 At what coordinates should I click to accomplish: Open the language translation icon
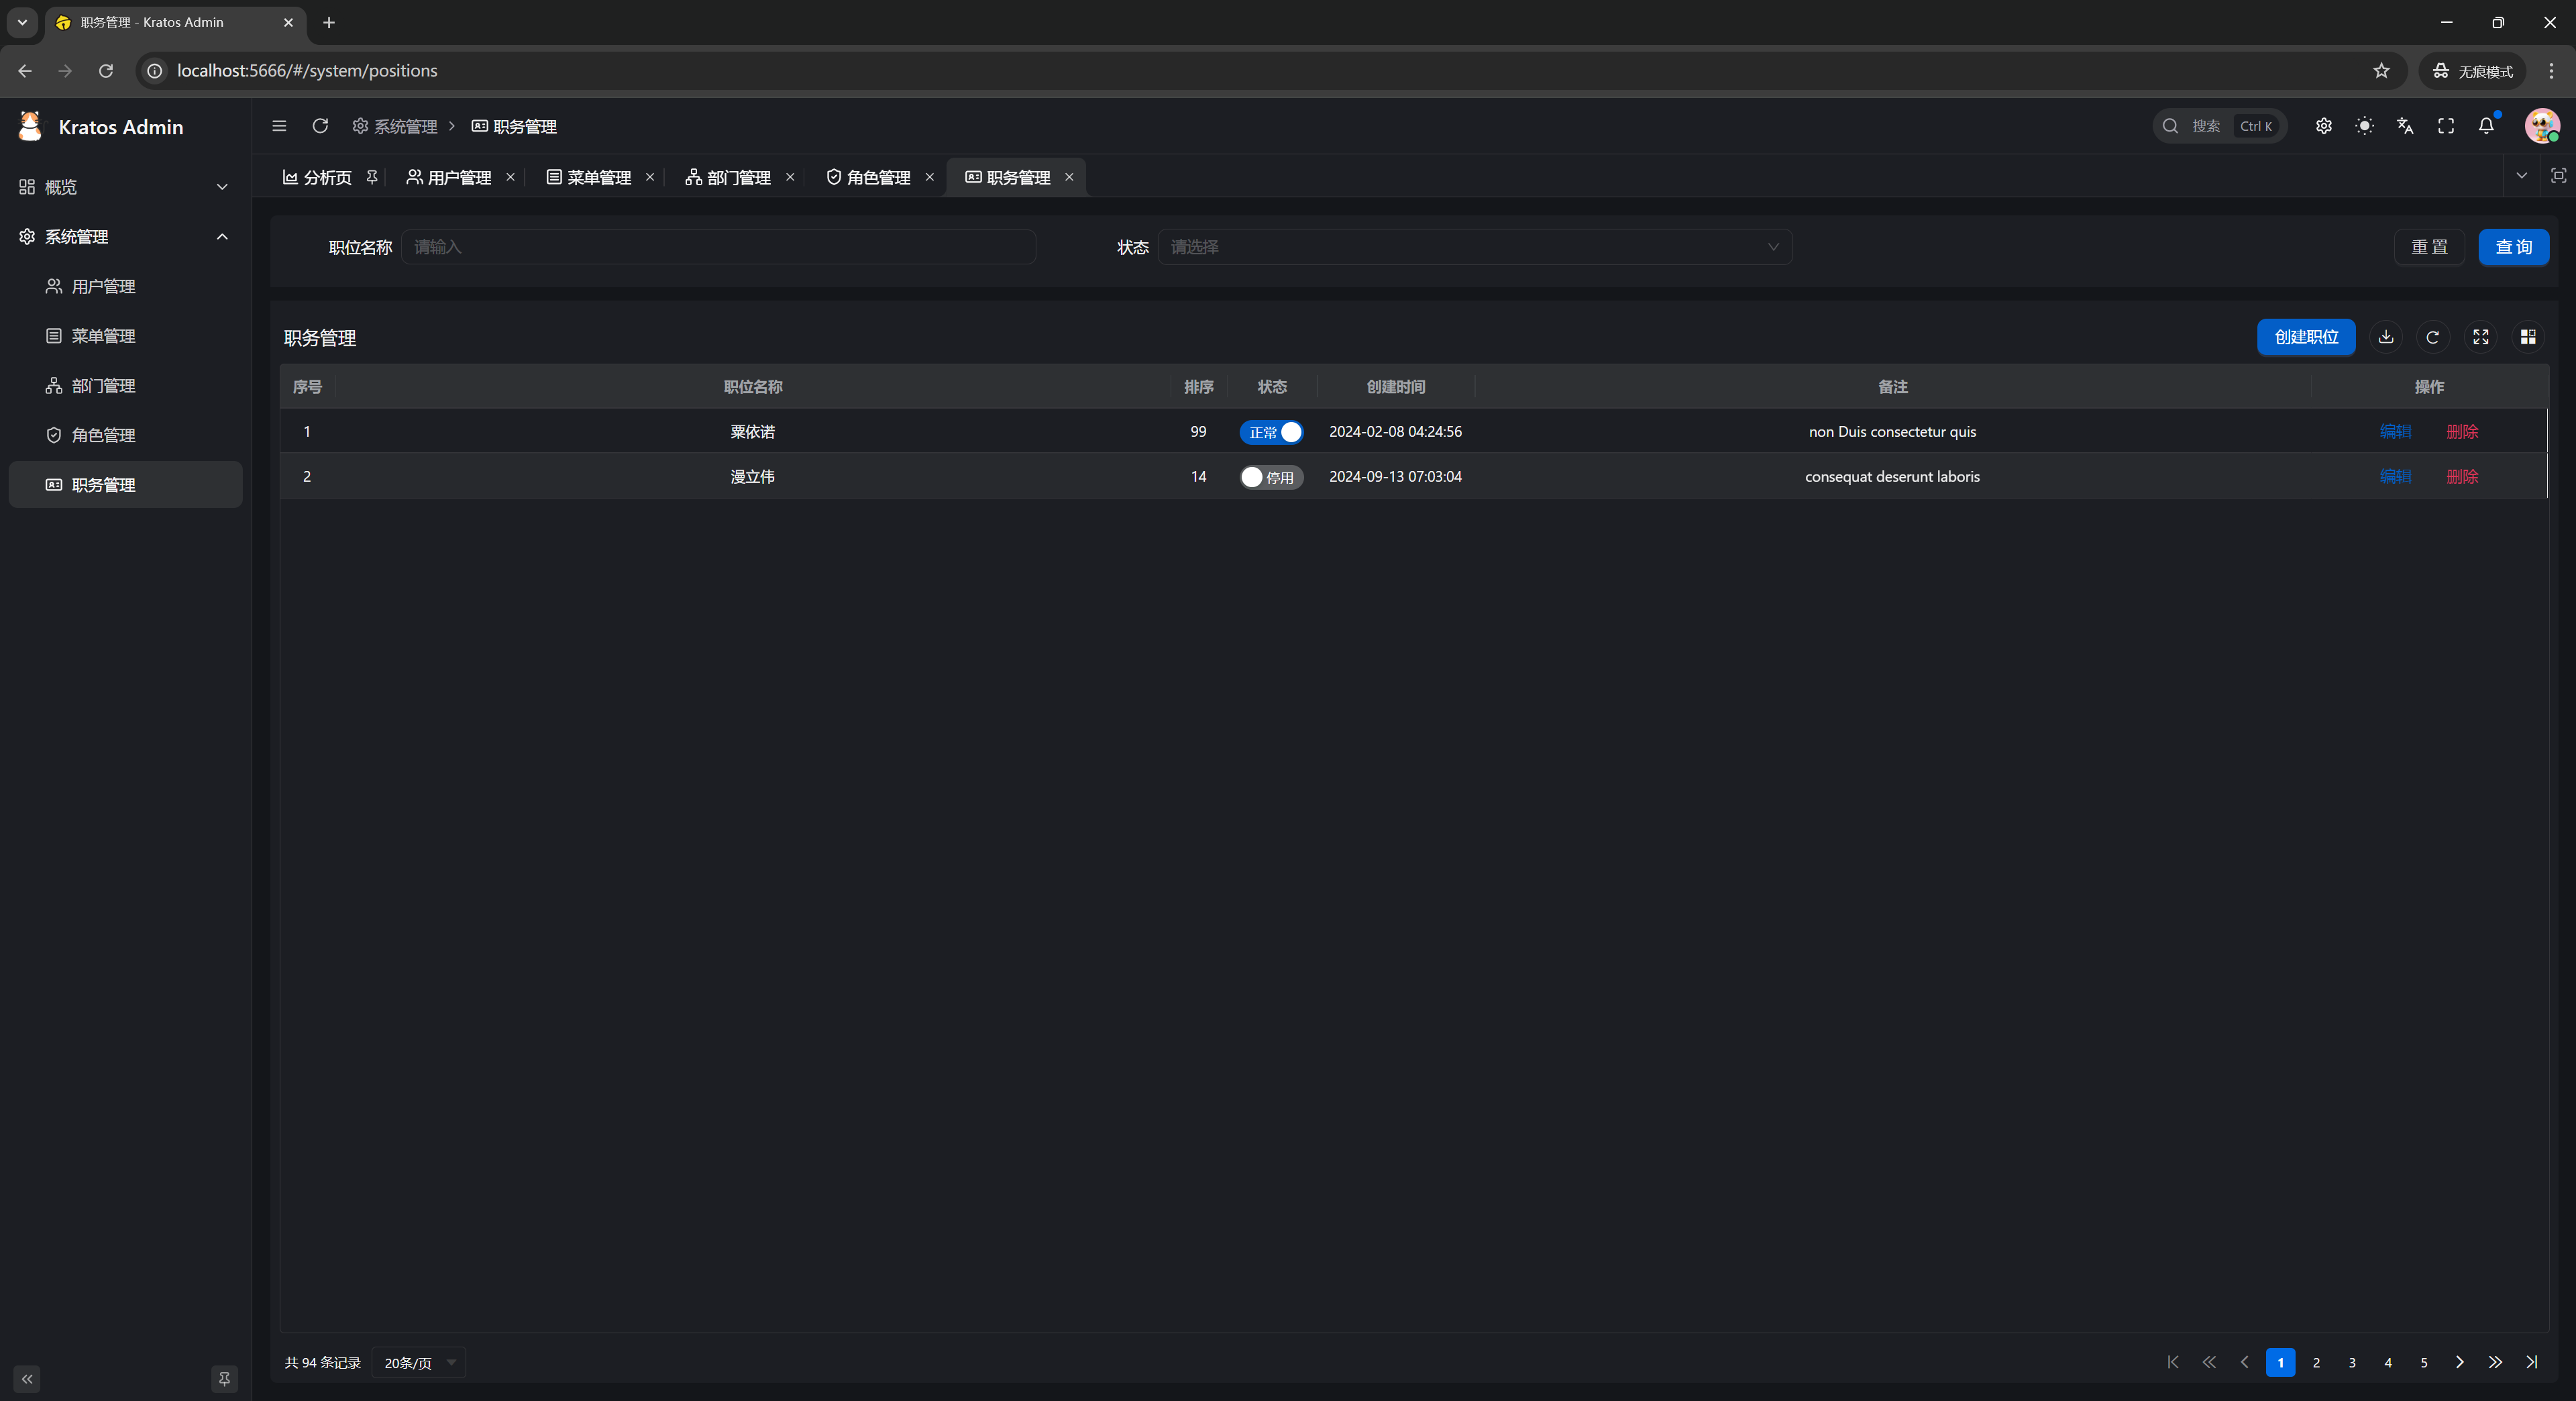pyautogui.click(x=2405, y=126)
